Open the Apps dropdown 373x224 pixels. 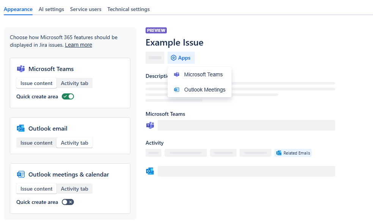181,57
